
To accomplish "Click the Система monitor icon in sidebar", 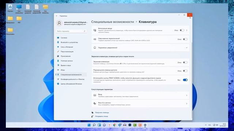I will [58, 38].
